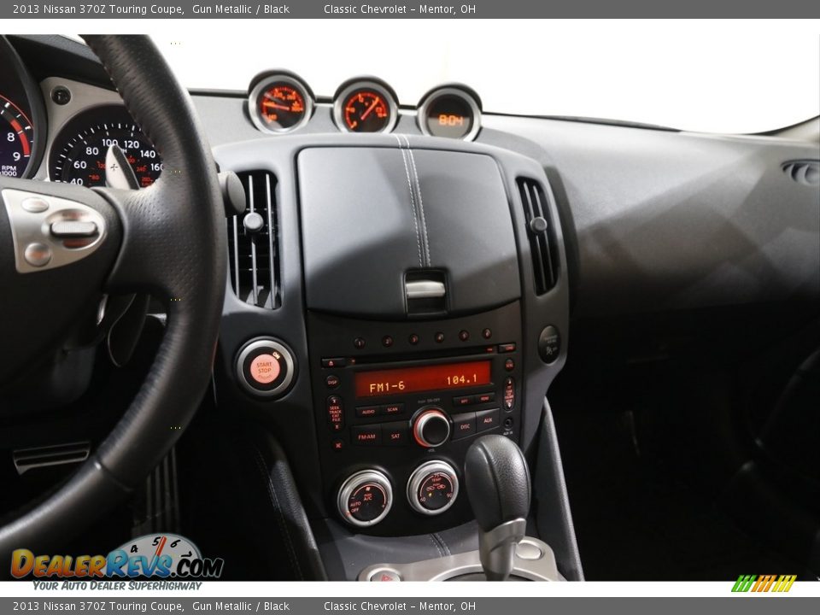This screenshot has width=820, height=615.
Task: Tap the dashboard clock gauge showing 8:04
Action: tap(450, 114)
